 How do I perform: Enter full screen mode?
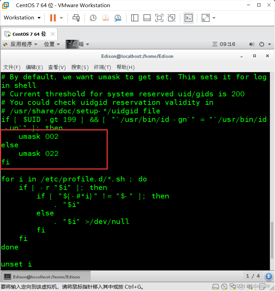(159, 18)
